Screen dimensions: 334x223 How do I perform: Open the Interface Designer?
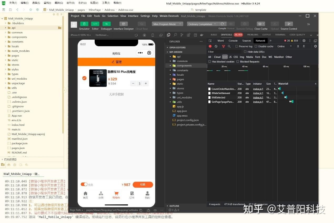[124, 24]
